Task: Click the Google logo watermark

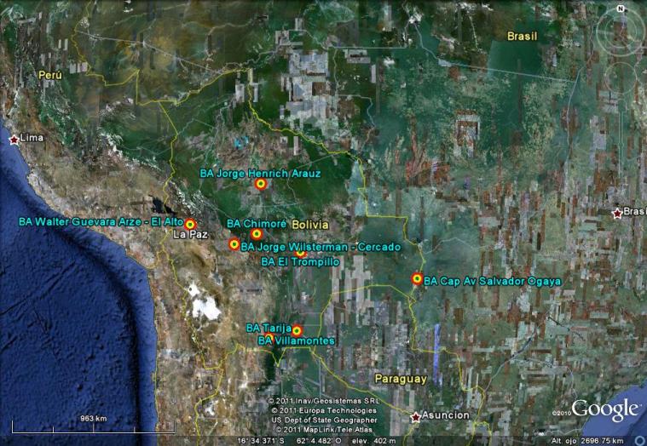Action: click(604, 409)
